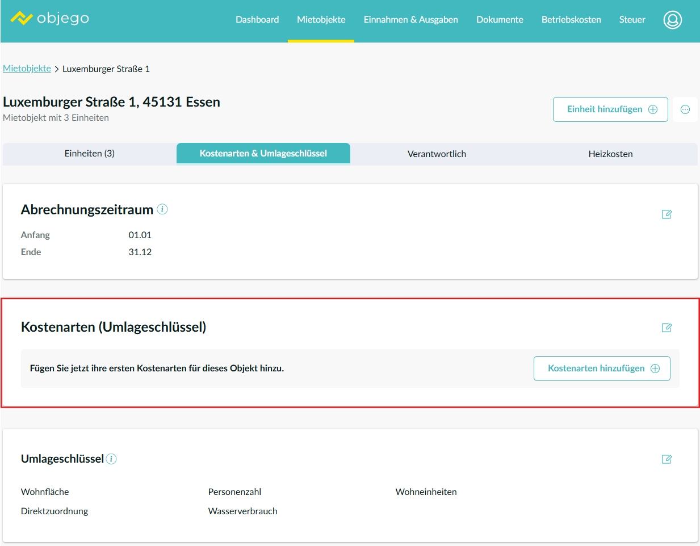The height and width of the screenshot is (546, 700).
Task: Switch to the Verantwortlich tab
Action: [437, 154]
